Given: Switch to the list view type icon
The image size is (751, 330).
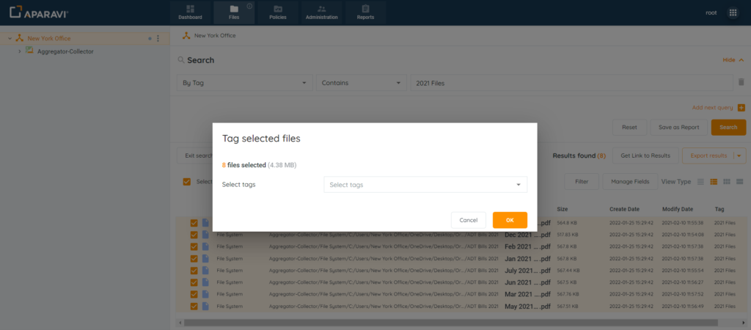Looking at the screenshot, I should click(700, 181).
